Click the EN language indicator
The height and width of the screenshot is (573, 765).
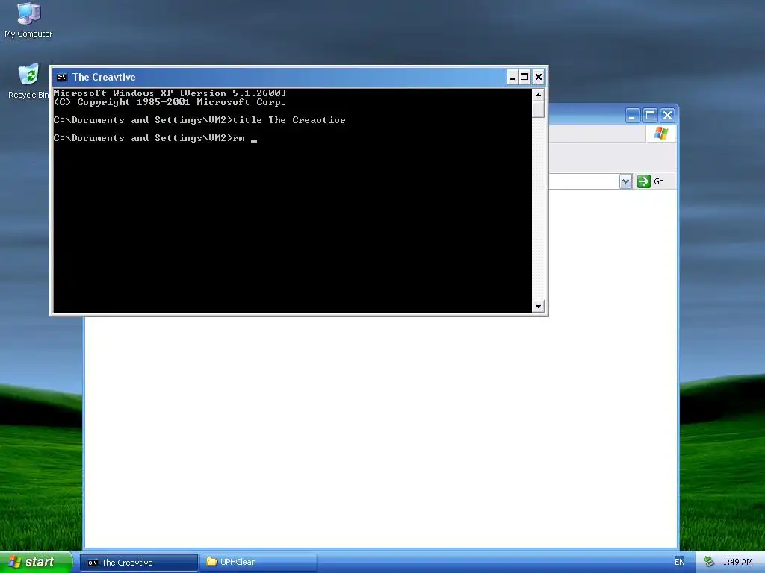(x=680, y=563)
